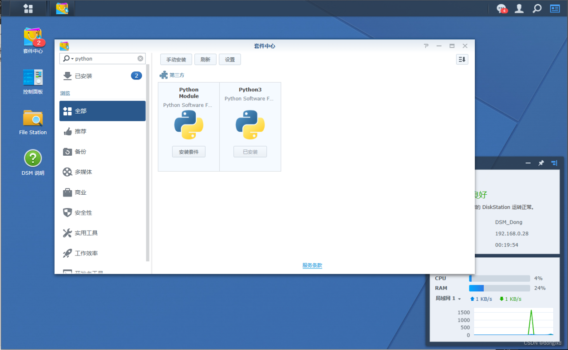Toggle the widgets panel icon
Image resolution: width=568 pixels, height=350 pixels.
pos(555,8)
